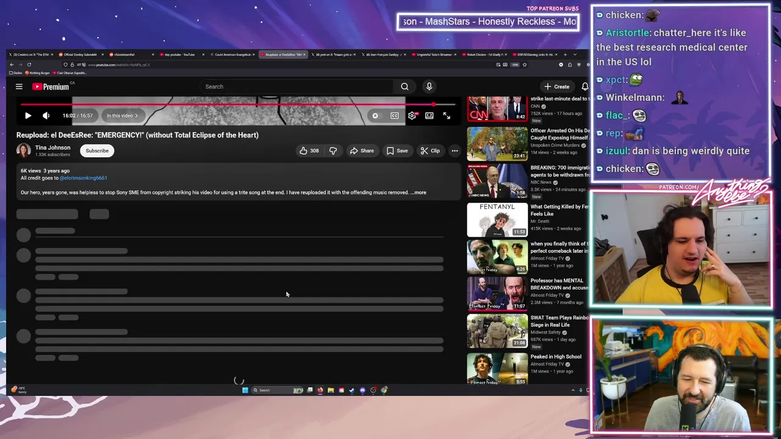The image size is (781, 439).
Task: Open the Tina Johnson channel name
Action: pyautogui.click(x=52, y=148)
